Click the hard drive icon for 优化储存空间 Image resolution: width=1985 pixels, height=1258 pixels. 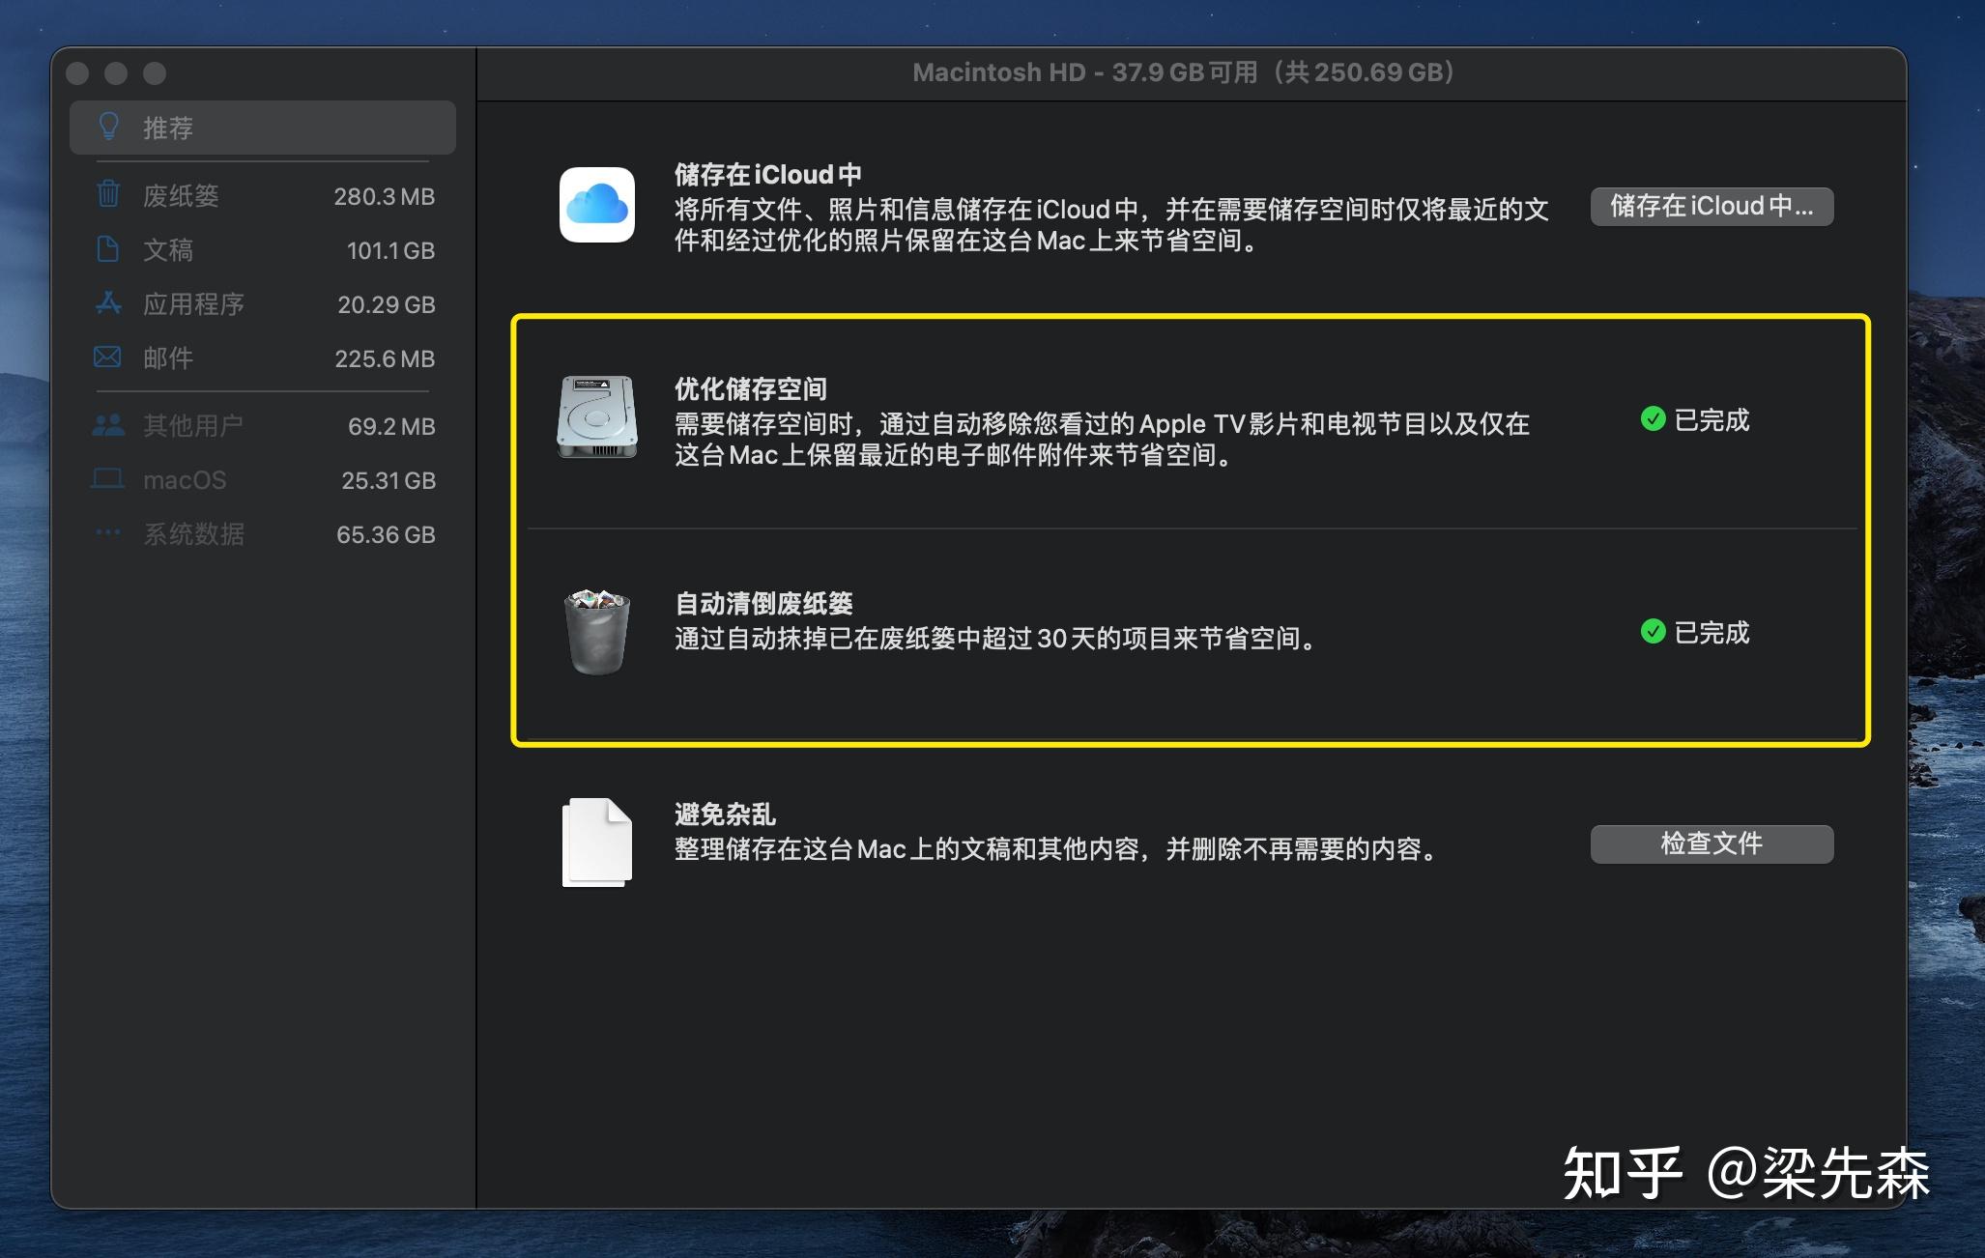(597, 417)
